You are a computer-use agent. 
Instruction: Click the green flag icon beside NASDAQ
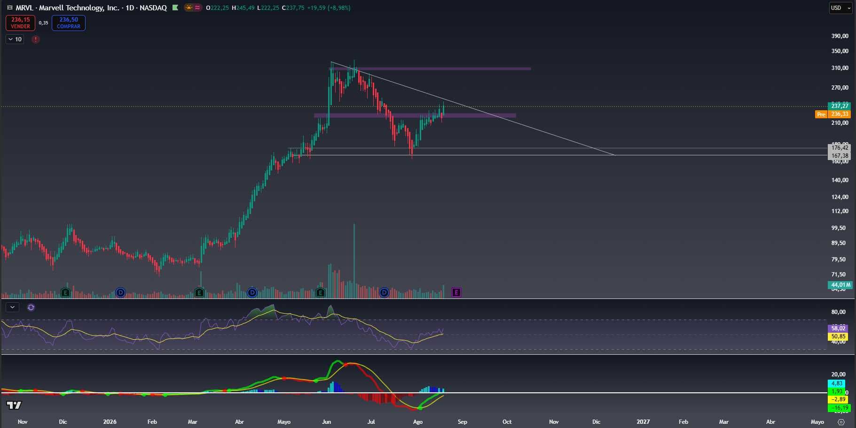click(175, 8)
